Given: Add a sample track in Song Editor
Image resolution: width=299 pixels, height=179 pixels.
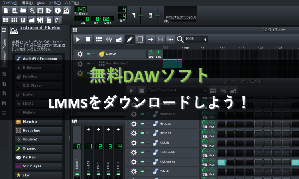Looking at the screenshot, I should (x=108, y=39).
